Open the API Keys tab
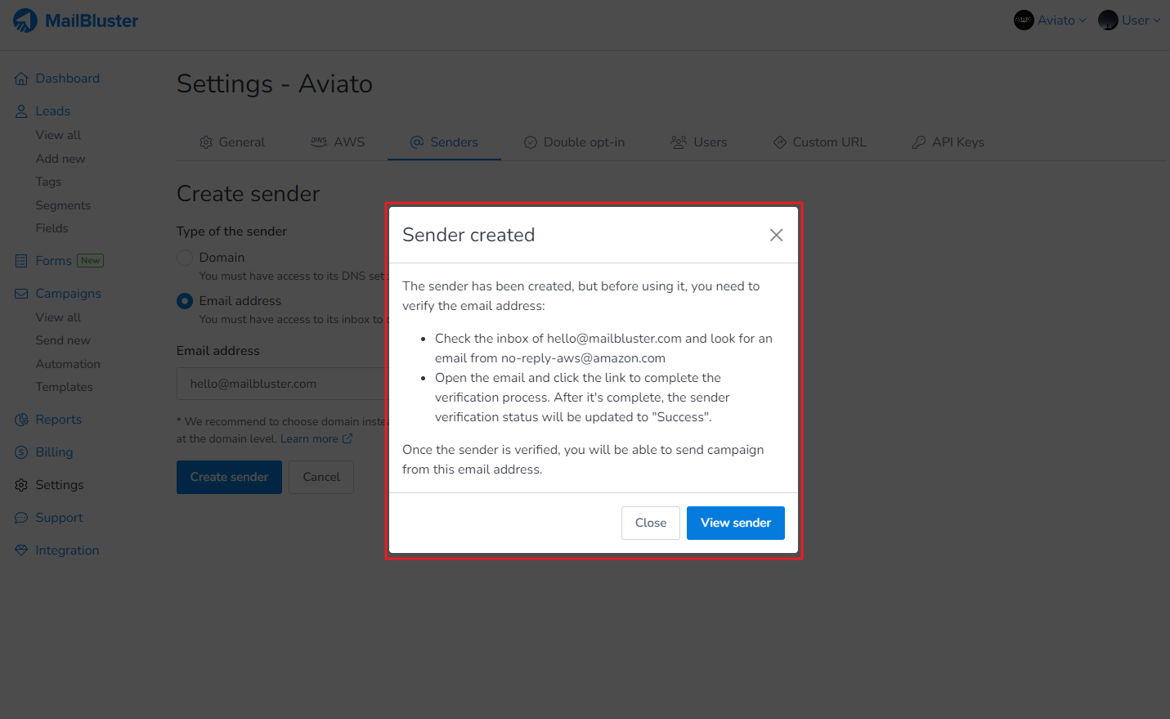Image resolution: width=1170 pixels, height=719 pixels. (x=948, y=142)
